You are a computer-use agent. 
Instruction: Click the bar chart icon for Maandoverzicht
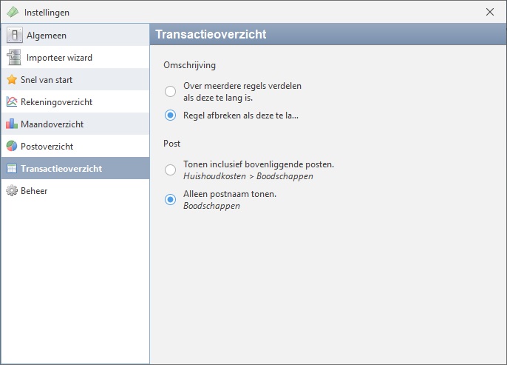[x=12, y=124]
